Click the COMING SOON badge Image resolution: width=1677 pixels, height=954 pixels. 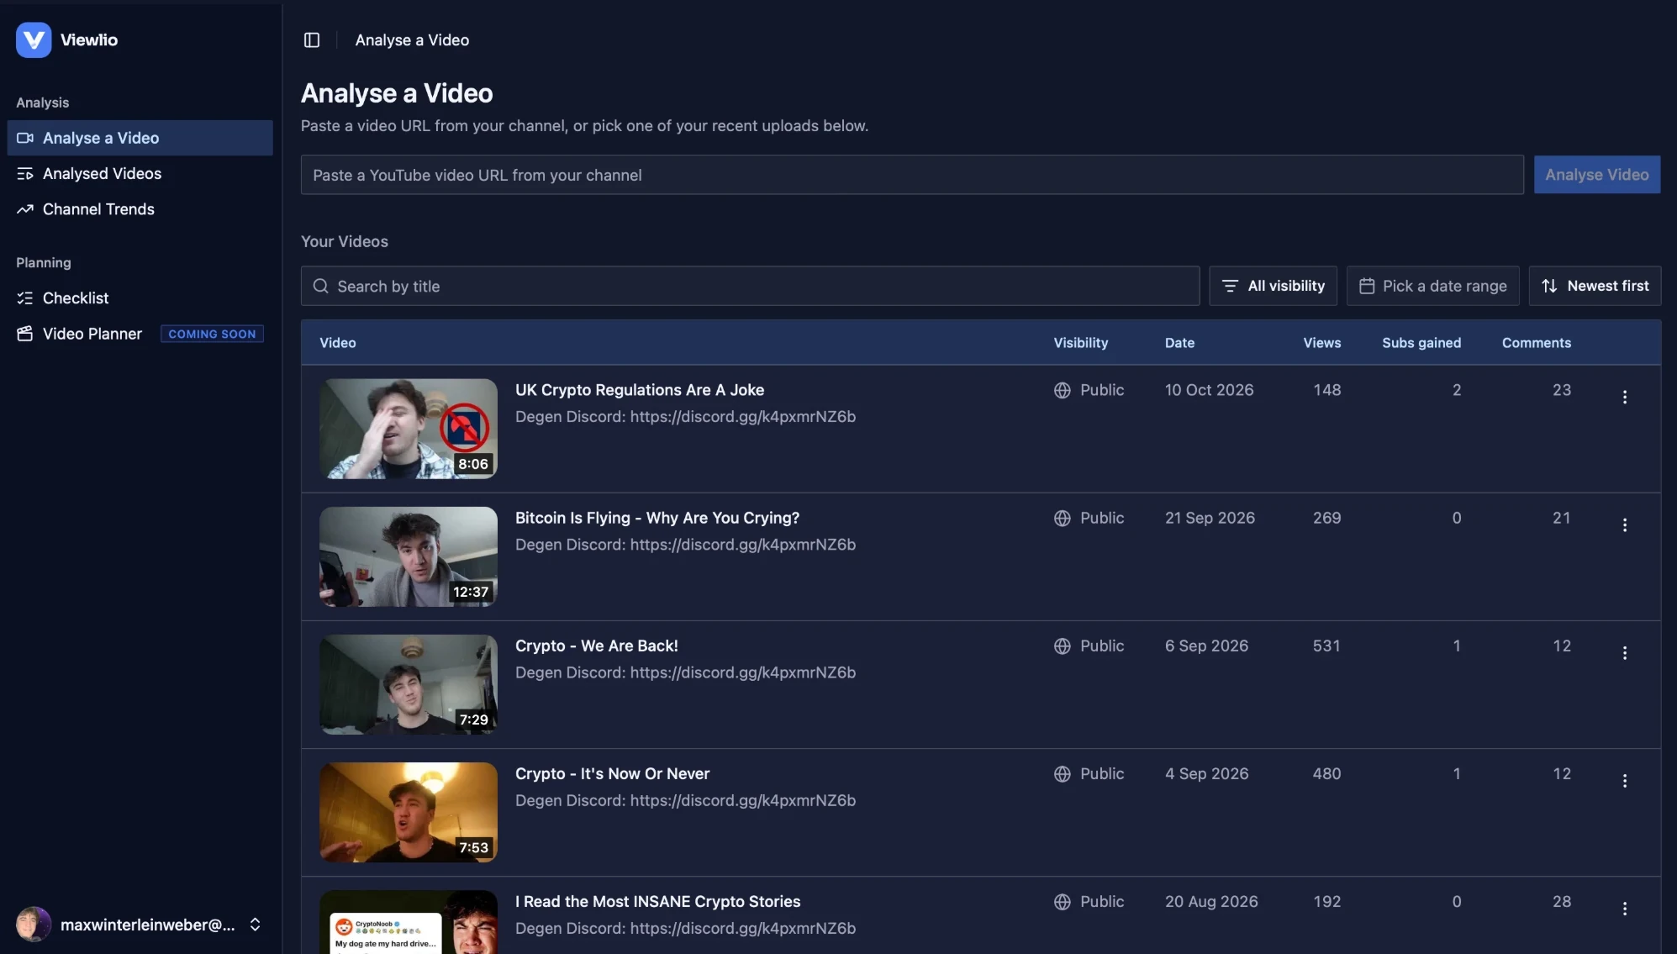[212, 334]
